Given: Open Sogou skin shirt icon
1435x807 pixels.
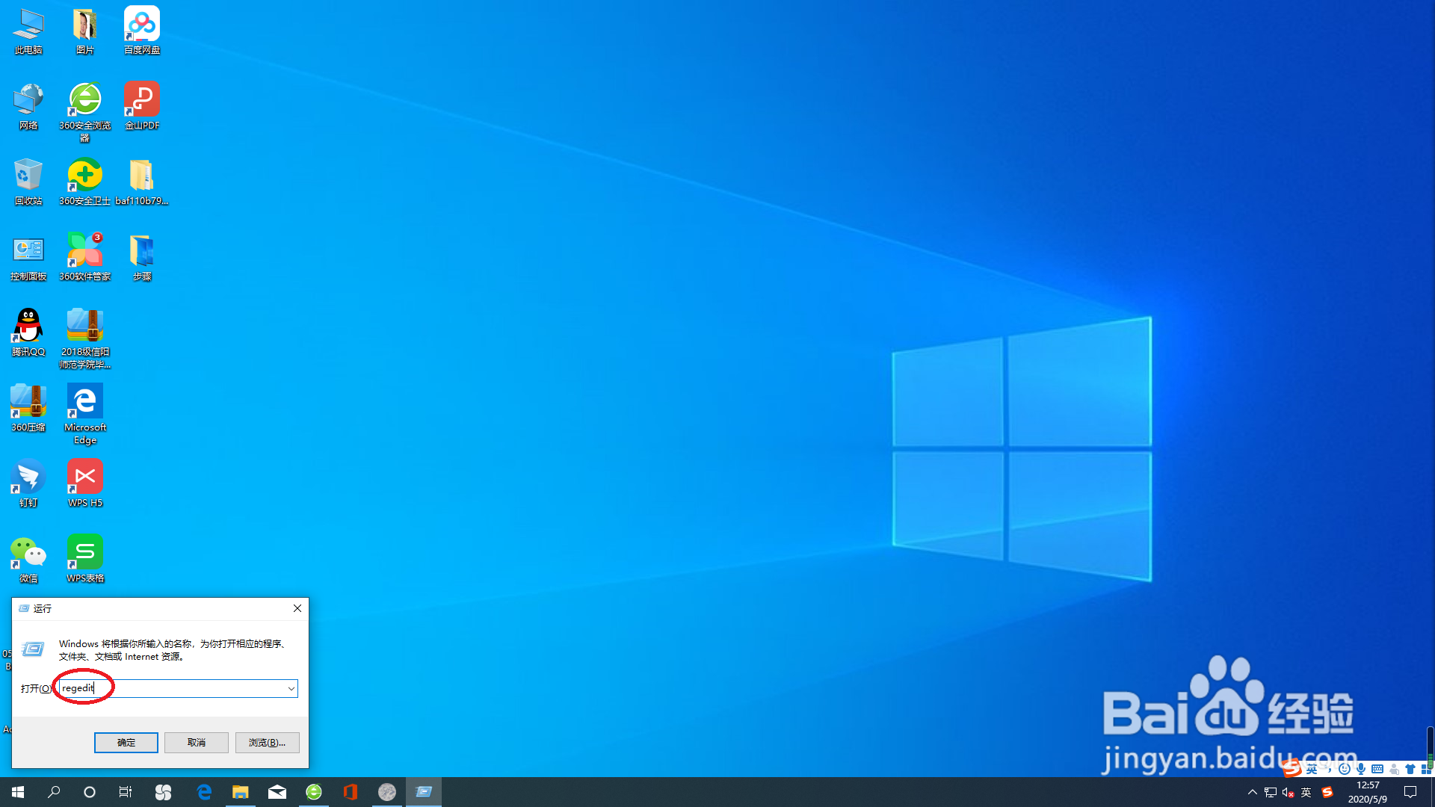Looking at the screenshot, I should [1410, 769].
